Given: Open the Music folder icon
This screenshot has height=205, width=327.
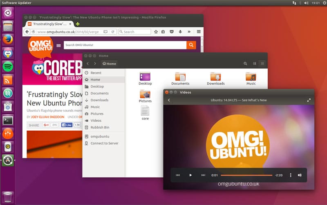Looking at the screenshot, I should pos(251,77).
